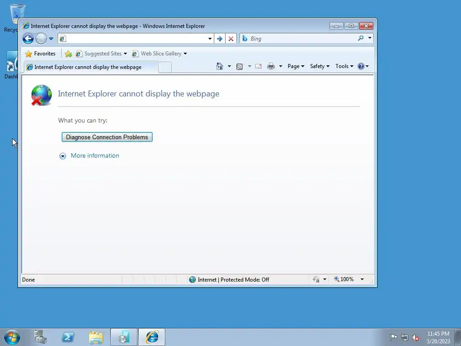This screenshot has width=461, height=346.
Task: Launch Windows PowerShell from taskbar
Action: [x=68, y=337]
